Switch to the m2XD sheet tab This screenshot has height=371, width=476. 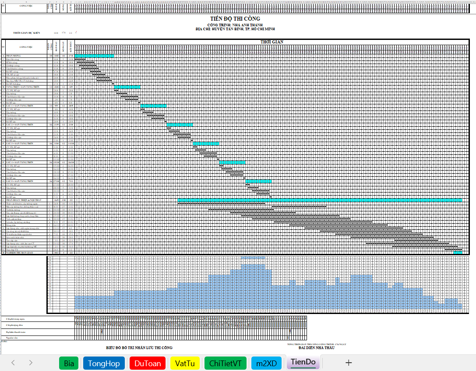click(266, 363)
